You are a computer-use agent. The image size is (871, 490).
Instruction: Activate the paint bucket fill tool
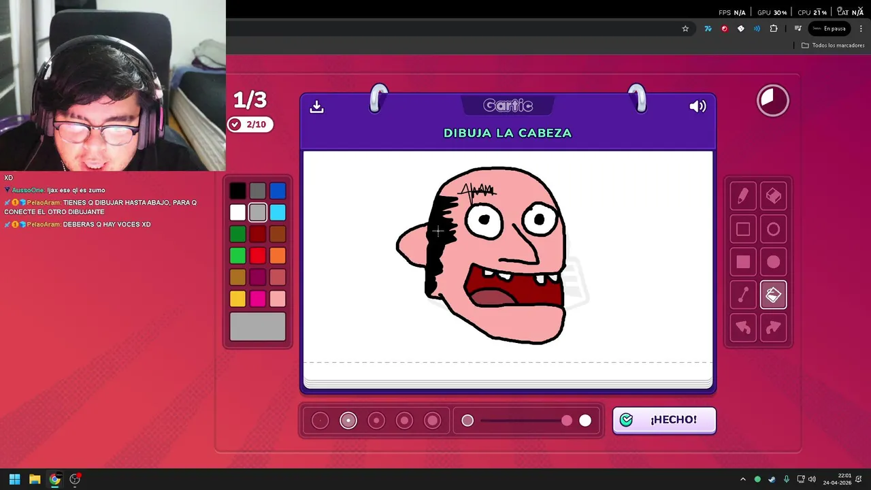coord(774,295)
